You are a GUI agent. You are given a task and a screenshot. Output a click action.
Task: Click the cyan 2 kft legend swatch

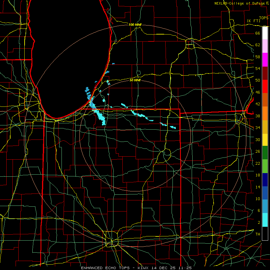point(265,220)
